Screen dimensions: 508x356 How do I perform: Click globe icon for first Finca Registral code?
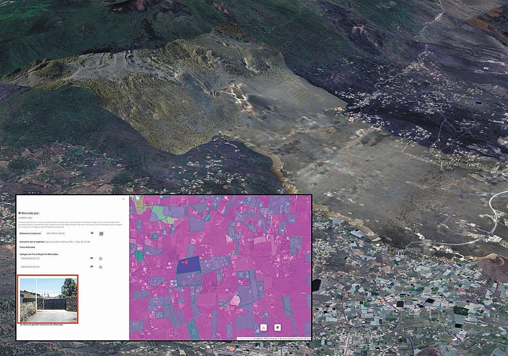pyautogui.click(x=101, y=259)
